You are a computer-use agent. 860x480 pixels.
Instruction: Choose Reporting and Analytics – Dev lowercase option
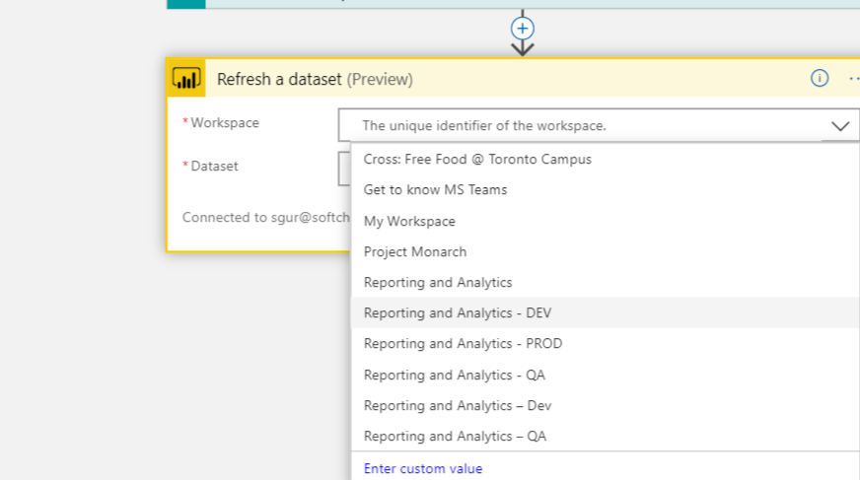[458, 405]
